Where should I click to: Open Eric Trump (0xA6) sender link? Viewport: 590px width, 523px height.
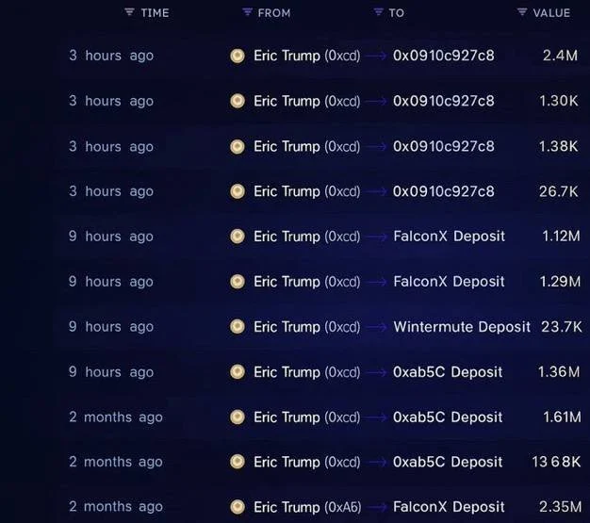click(x=306, y=507)
